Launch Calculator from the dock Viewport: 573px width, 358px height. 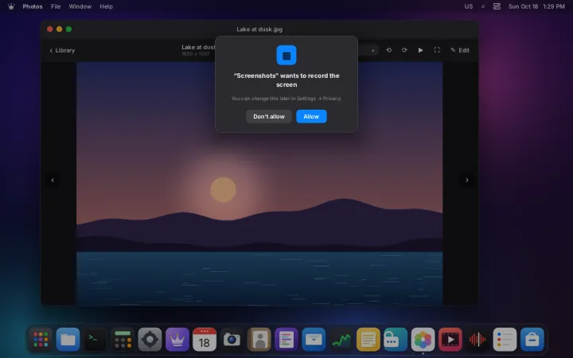pos(123,340)
